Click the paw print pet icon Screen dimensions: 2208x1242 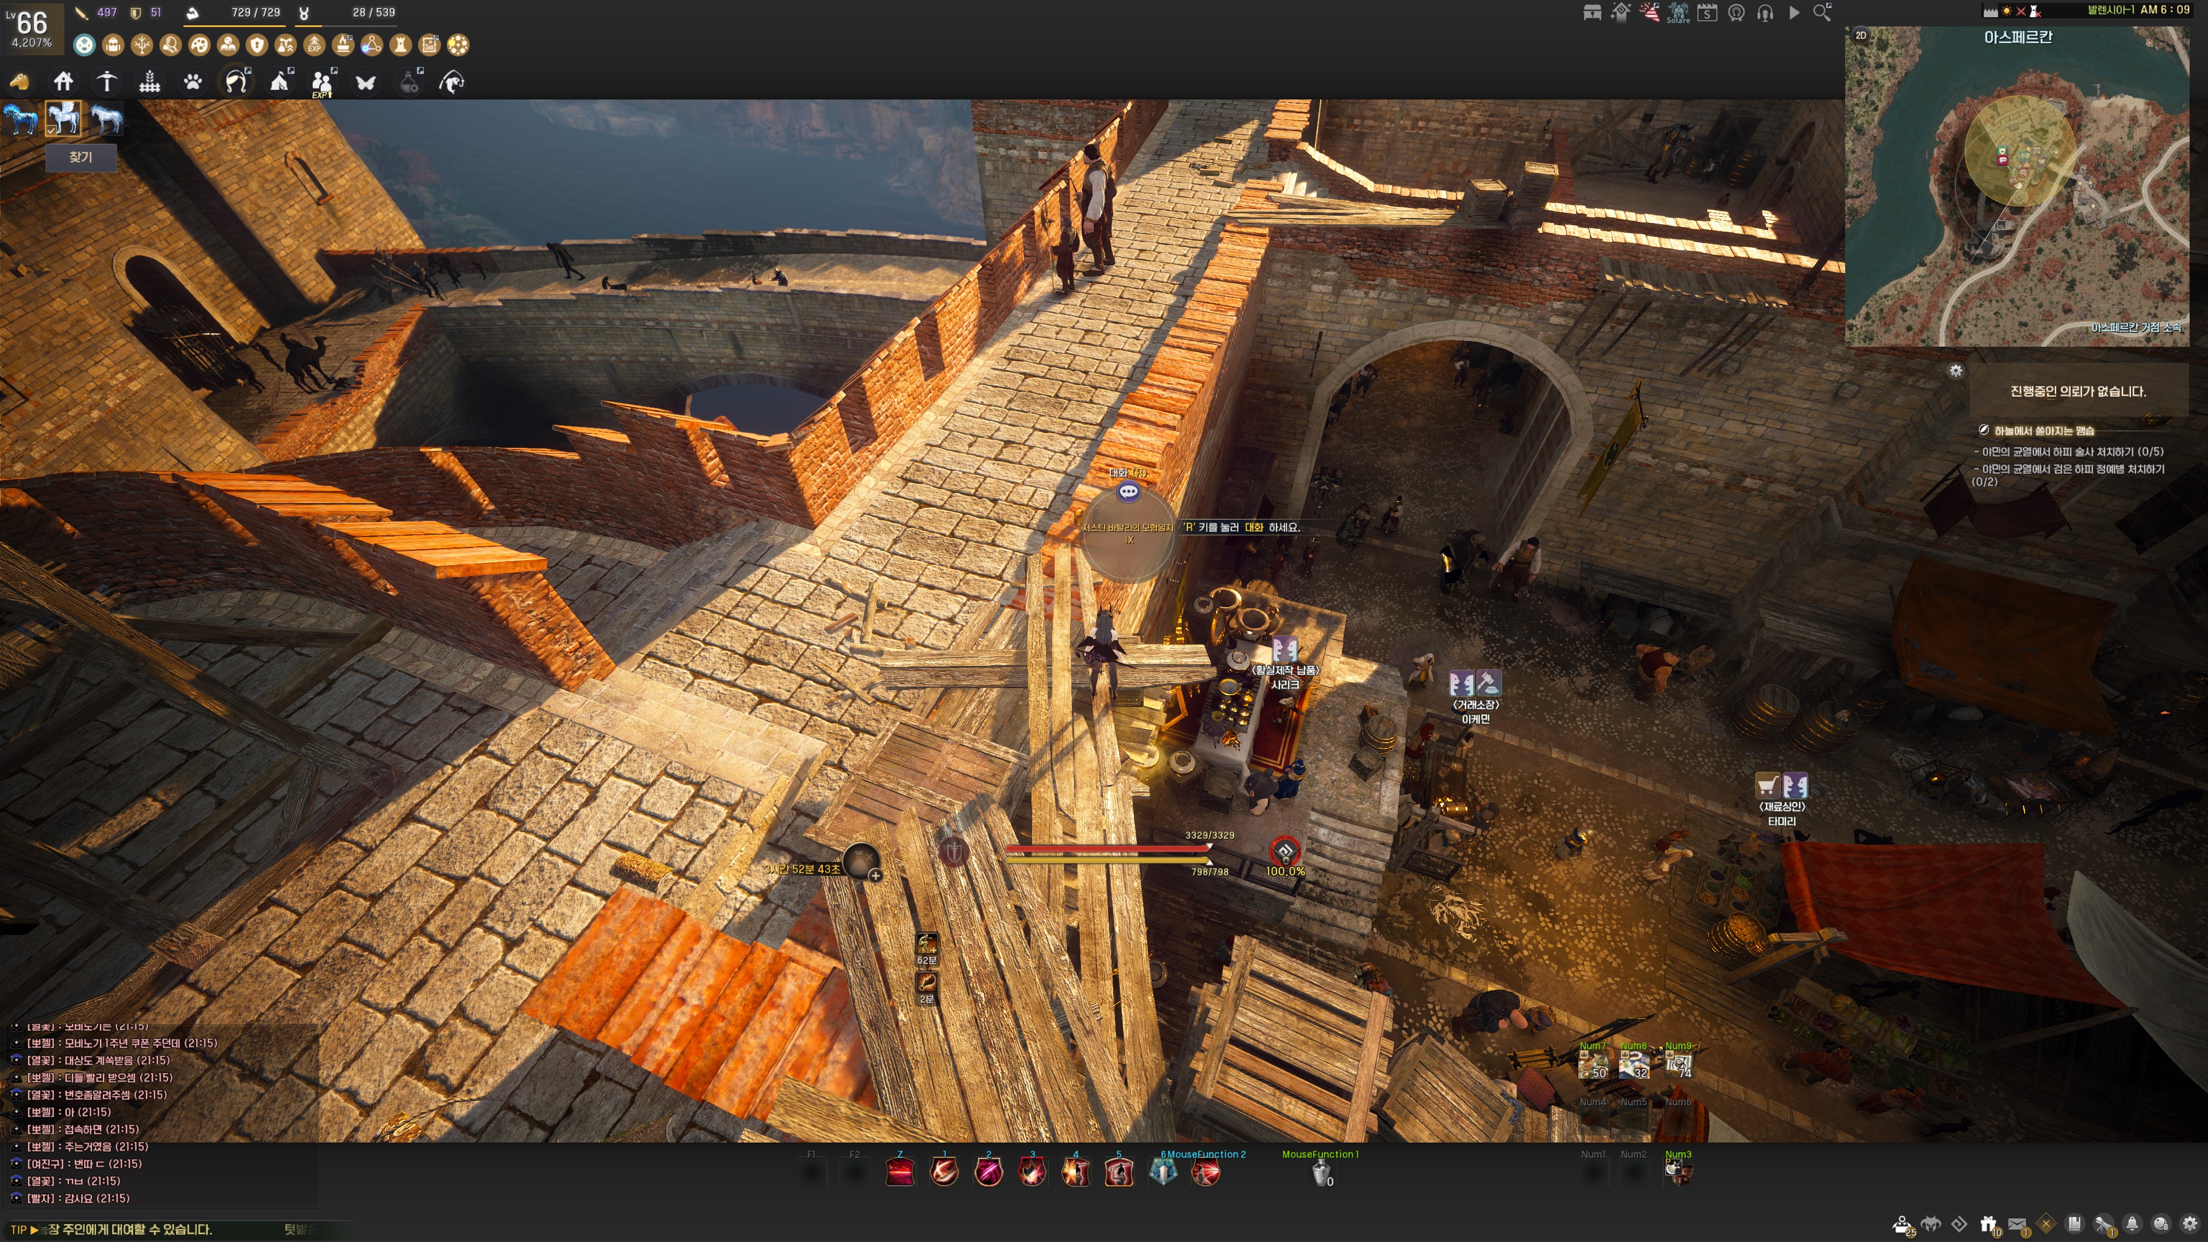[x=193, y=82]
